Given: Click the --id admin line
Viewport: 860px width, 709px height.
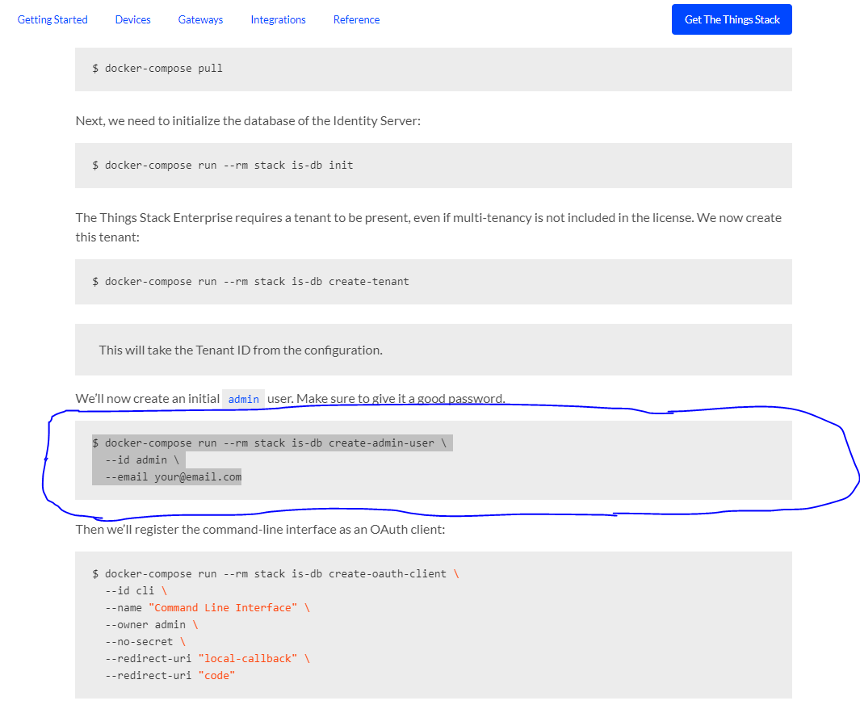Looking at the screenshot, I should click(x=142, y=460).
